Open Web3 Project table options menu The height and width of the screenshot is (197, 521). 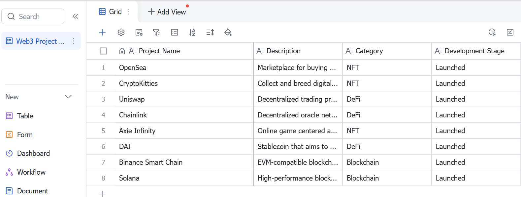coord(73,41)
